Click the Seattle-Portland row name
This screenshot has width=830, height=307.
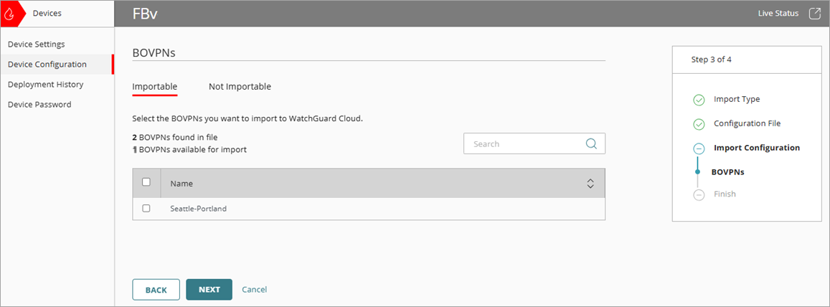[x=199, y=209]
